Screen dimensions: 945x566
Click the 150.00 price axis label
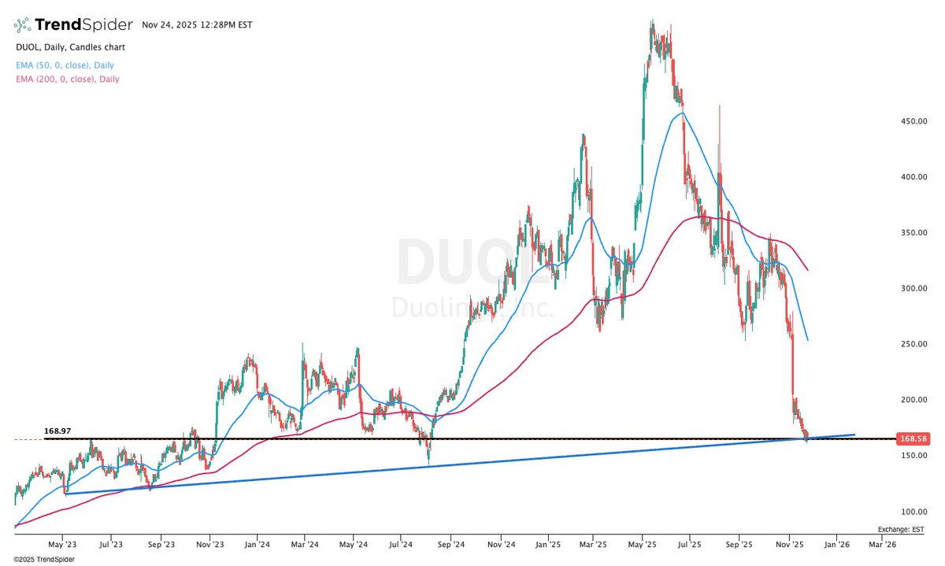[x=913, y=456]
